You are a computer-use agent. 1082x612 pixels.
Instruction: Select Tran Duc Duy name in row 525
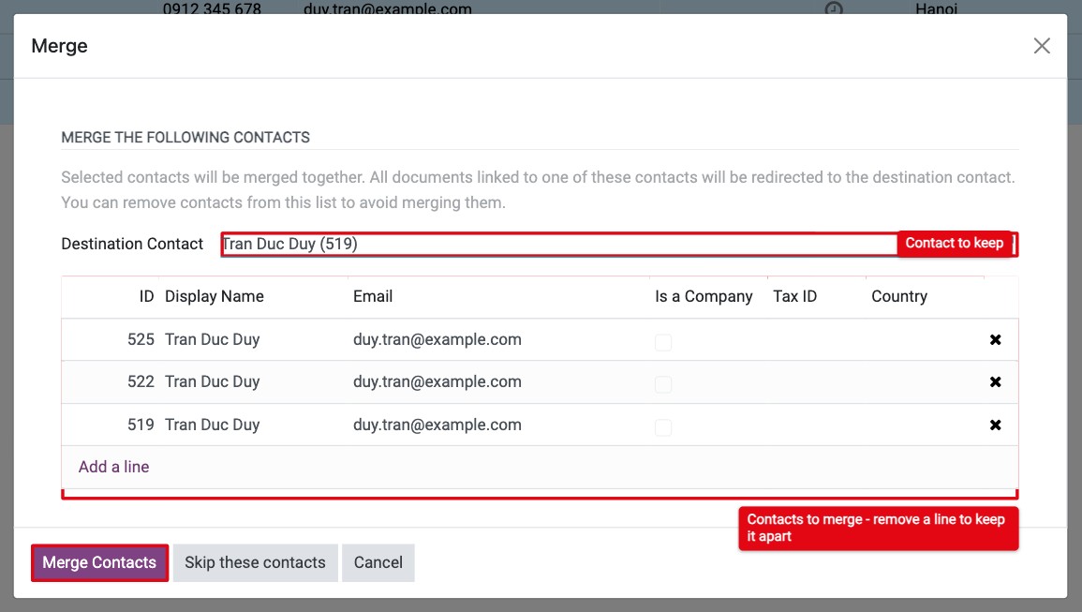[212, 340]
